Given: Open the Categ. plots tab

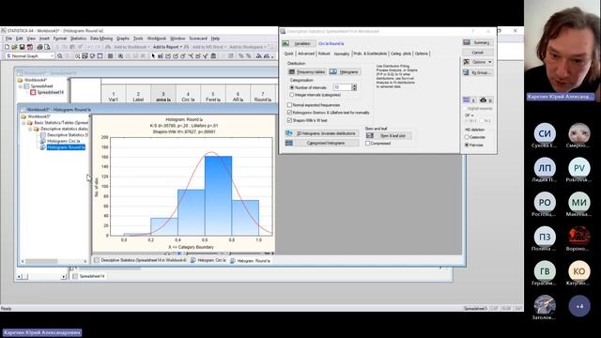Looking at the screenshot, I should tap(401, 54).
